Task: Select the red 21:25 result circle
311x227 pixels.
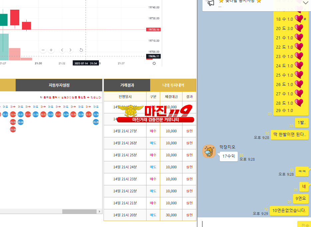Action: [x=73, y=114]
